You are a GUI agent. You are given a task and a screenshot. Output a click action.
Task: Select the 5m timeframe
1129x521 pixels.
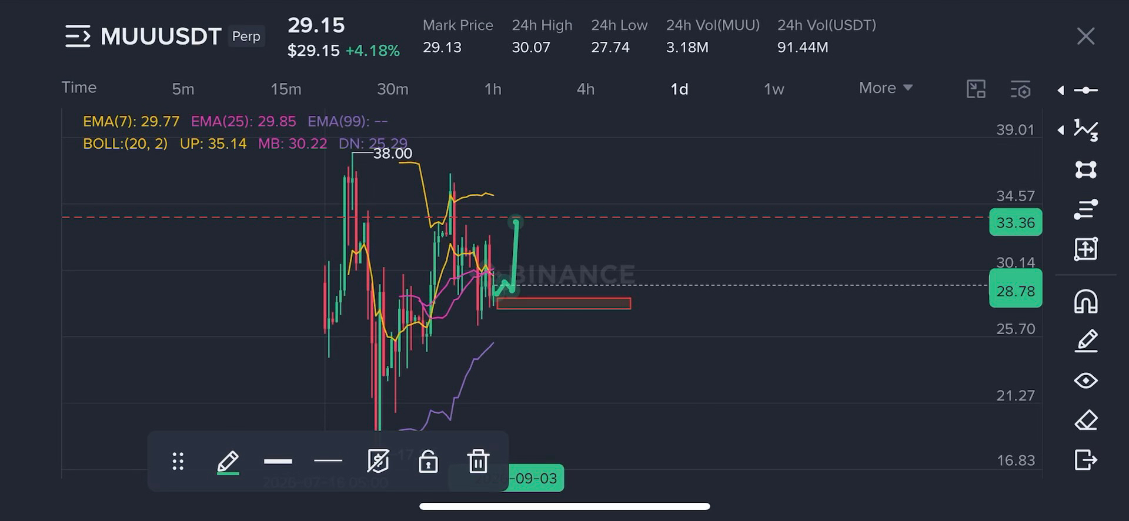183,89
